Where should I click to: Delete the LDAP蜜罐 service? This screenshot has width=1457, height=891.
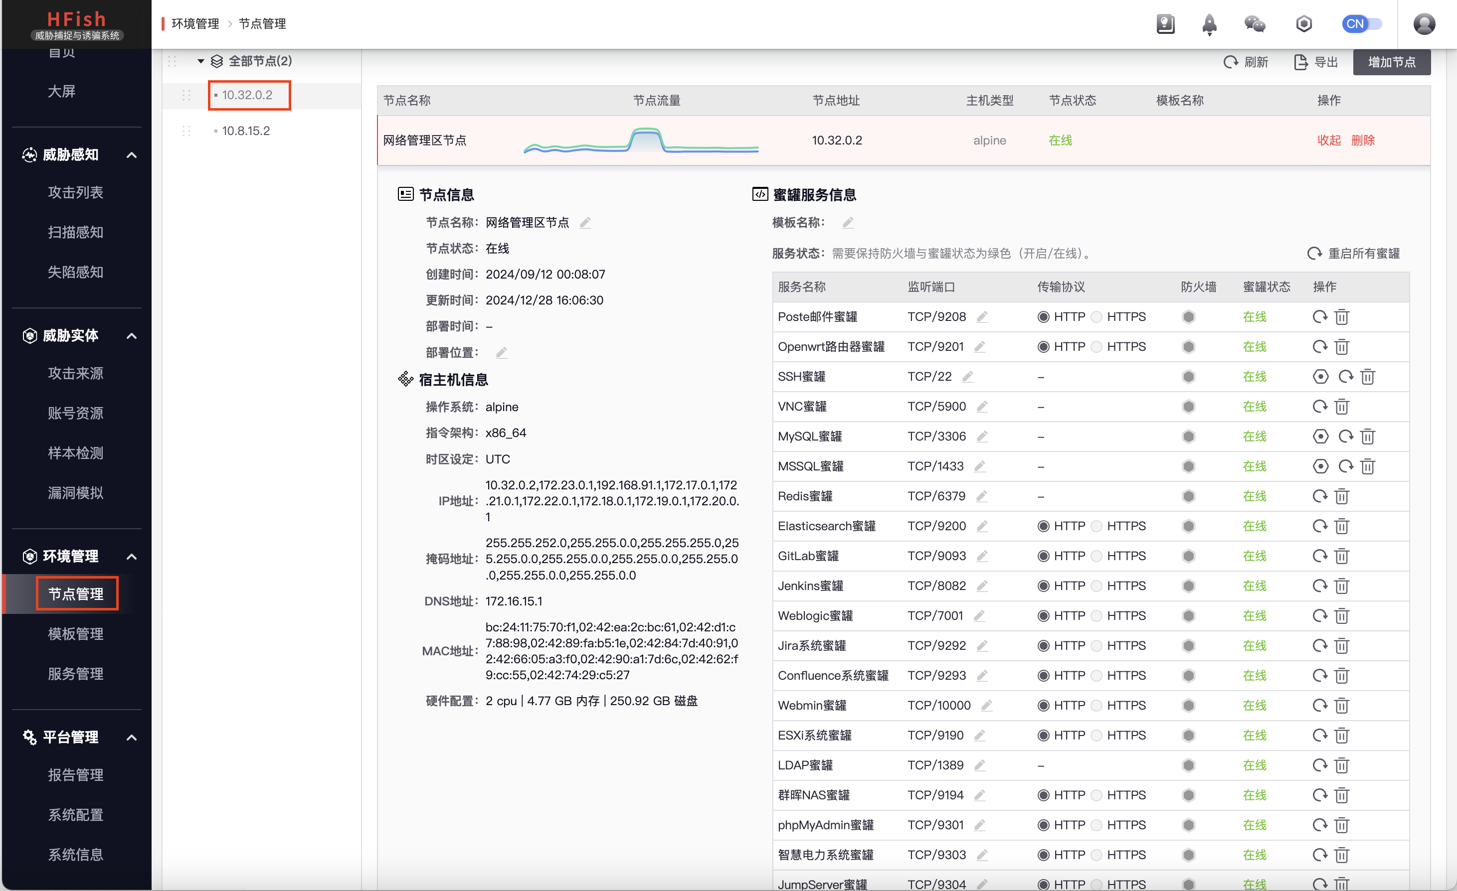tap(1342, 766)
